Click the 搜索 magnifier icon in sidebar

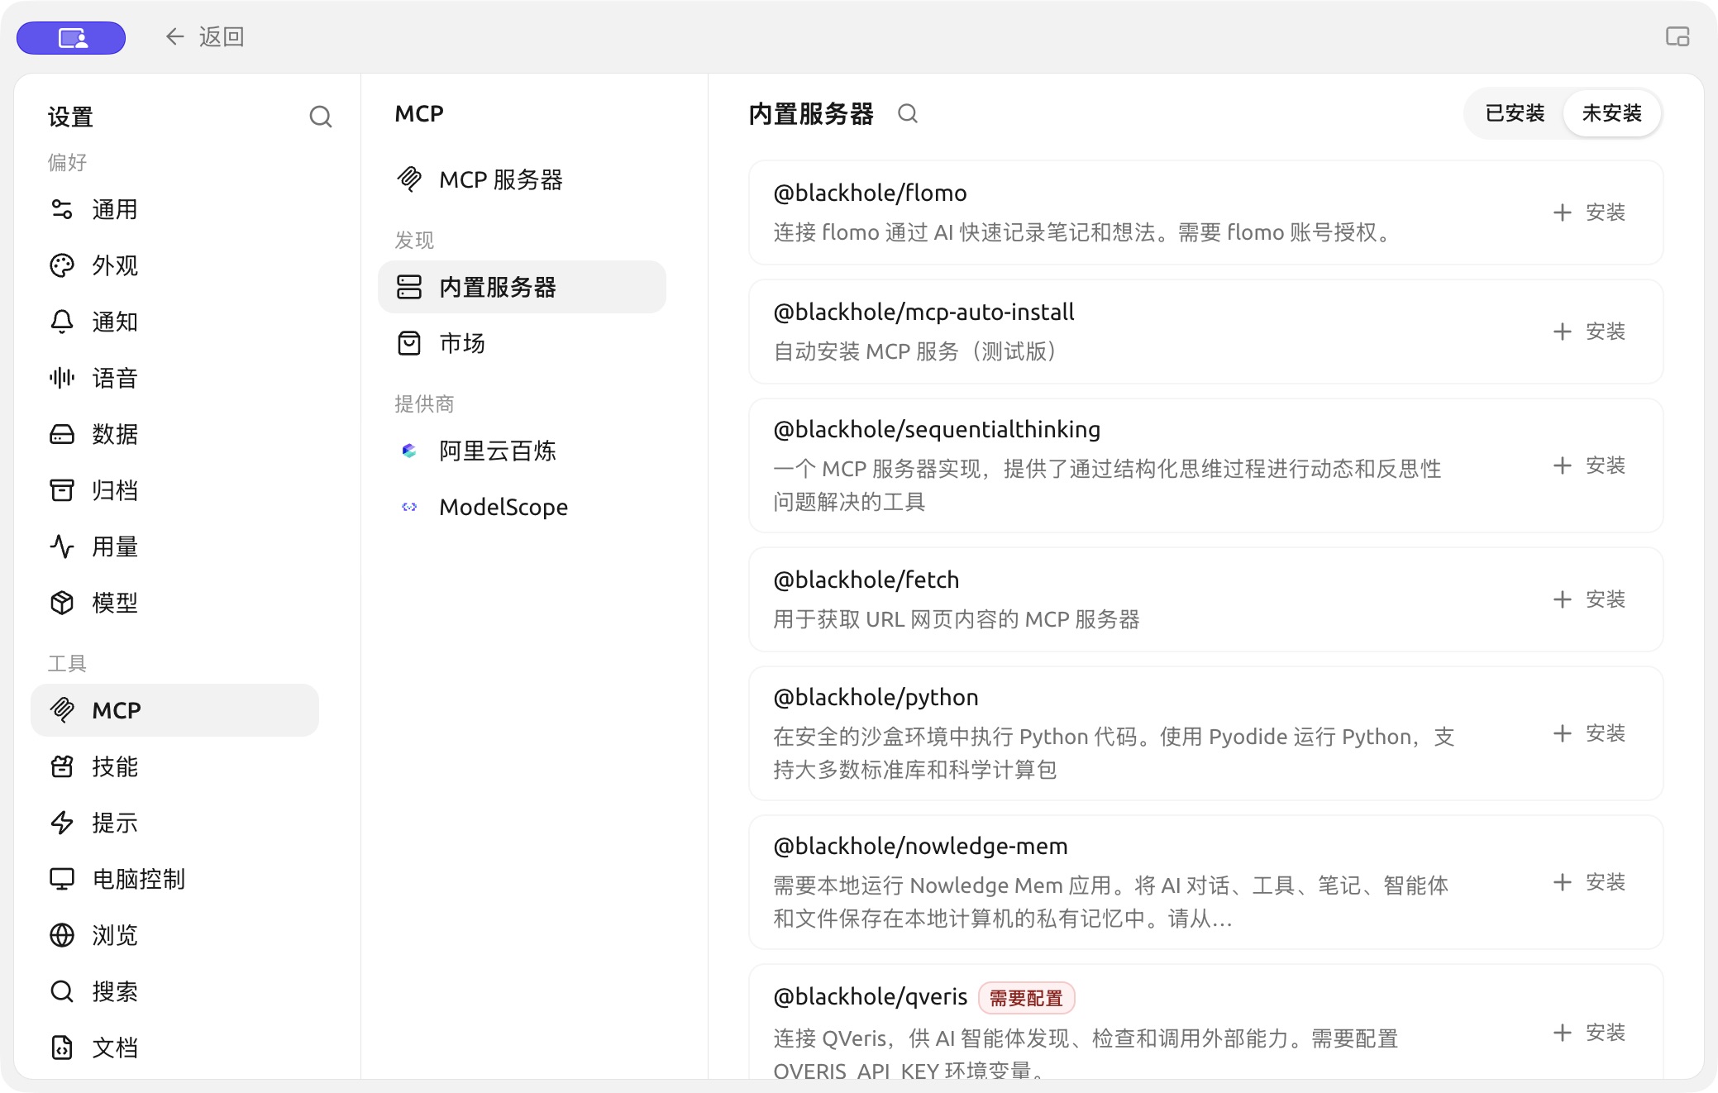62,991
